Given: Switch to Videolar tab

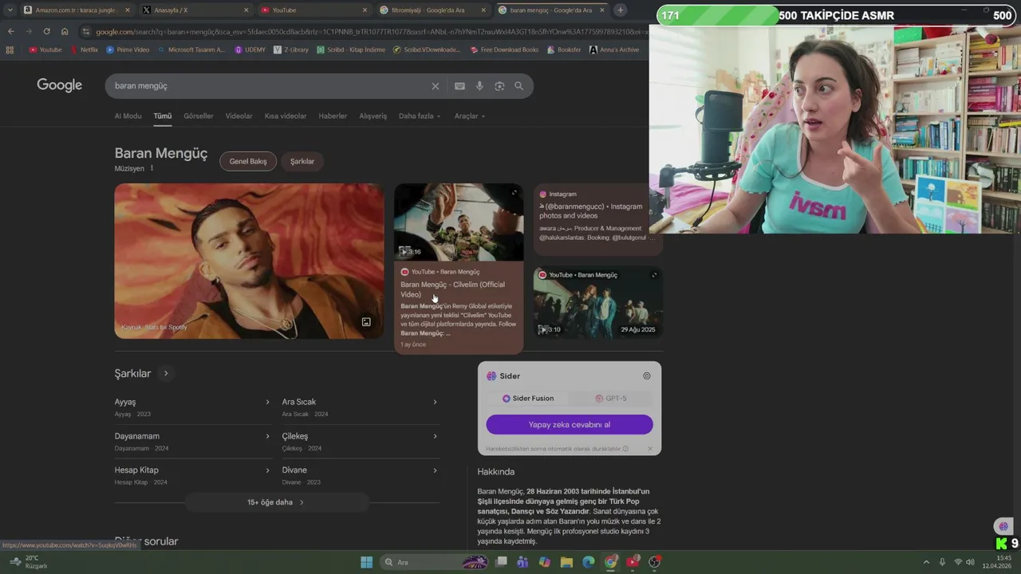Looking at the screenshot, I should tap(238, 116).
